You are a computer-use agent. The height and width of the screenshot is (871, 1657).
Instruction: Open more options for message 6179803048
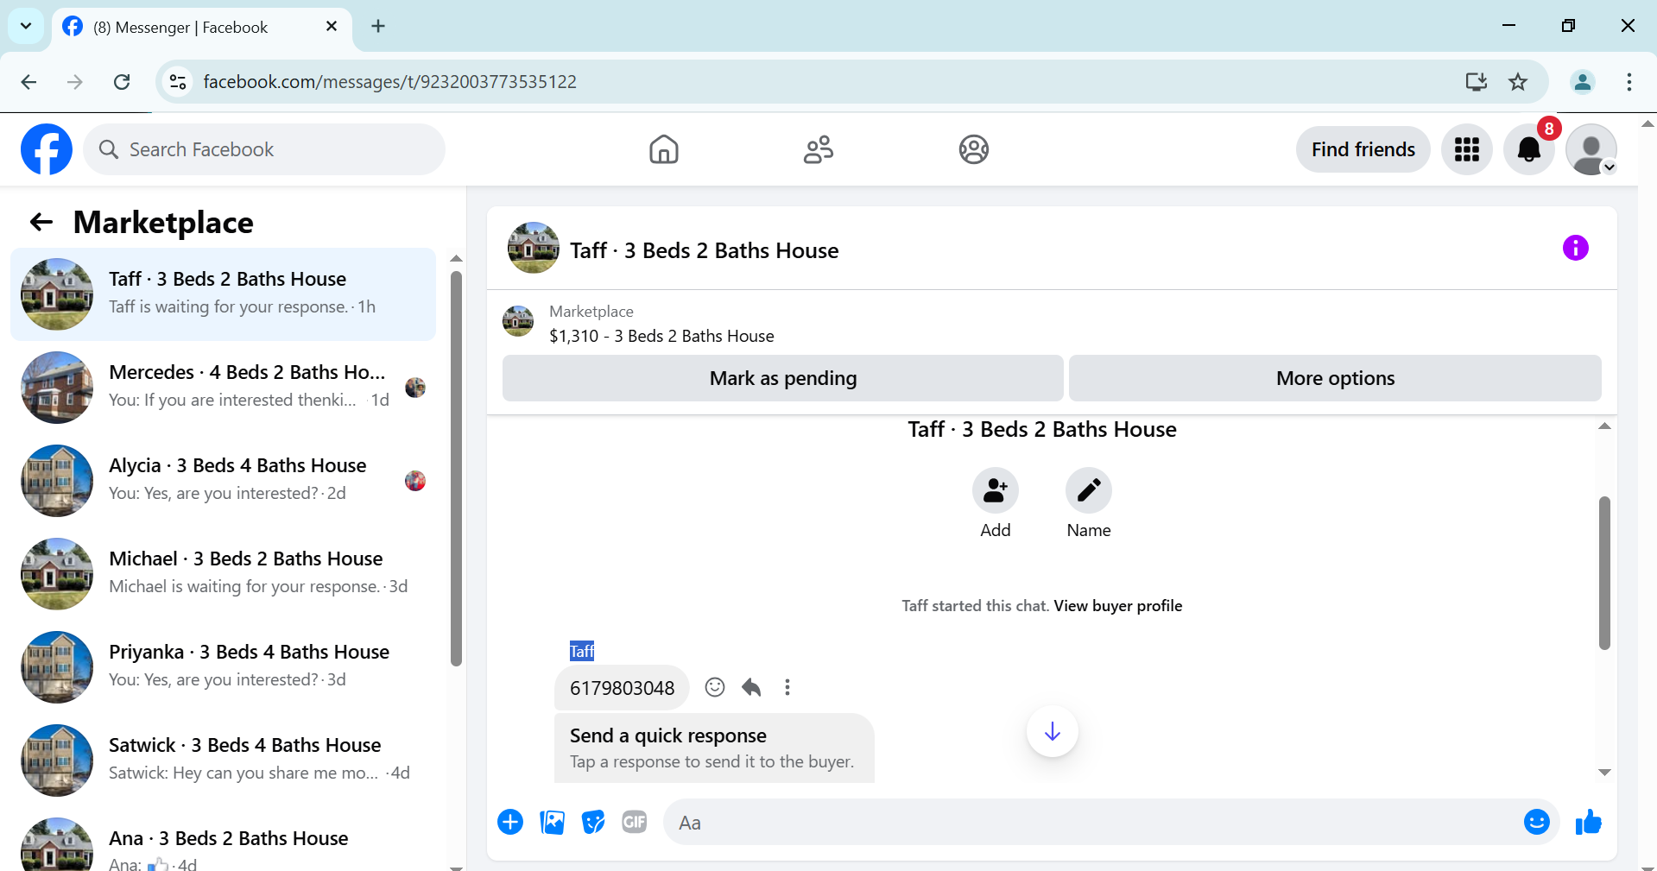[x=787, y=687]
